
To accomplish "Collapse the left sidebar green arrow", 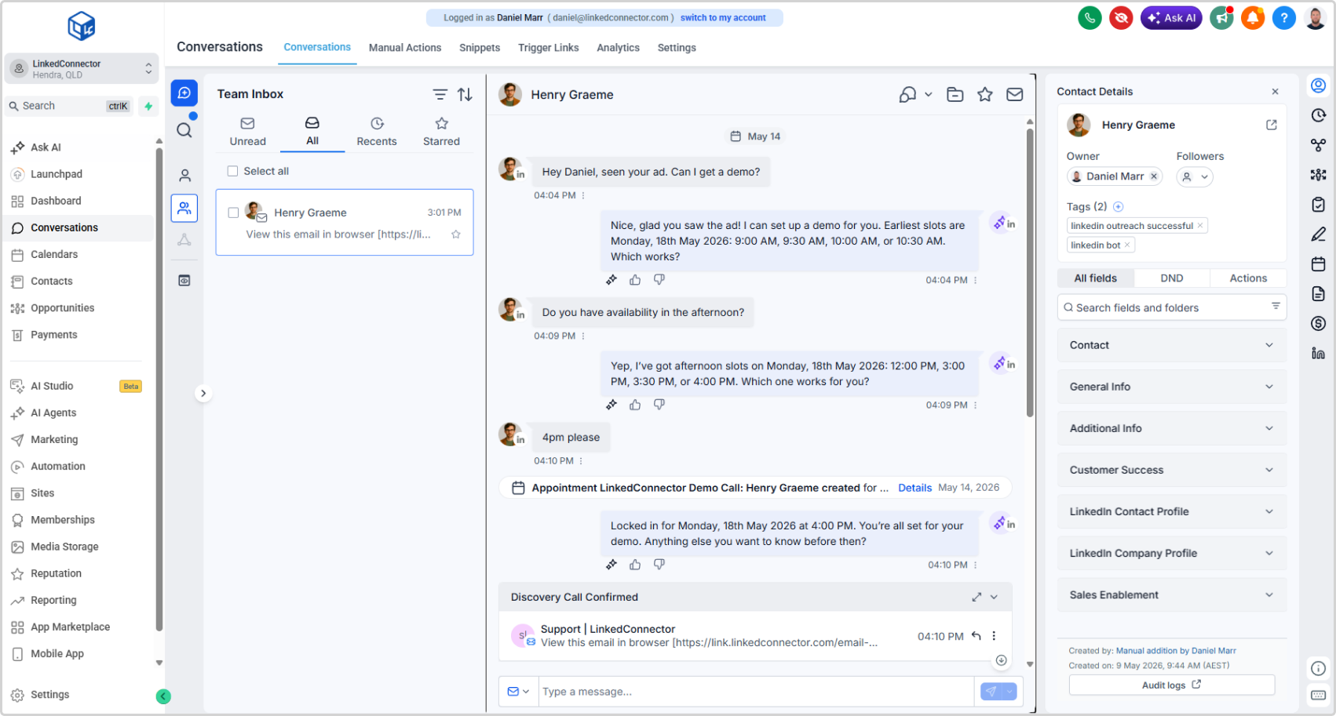I will [163, 696].
